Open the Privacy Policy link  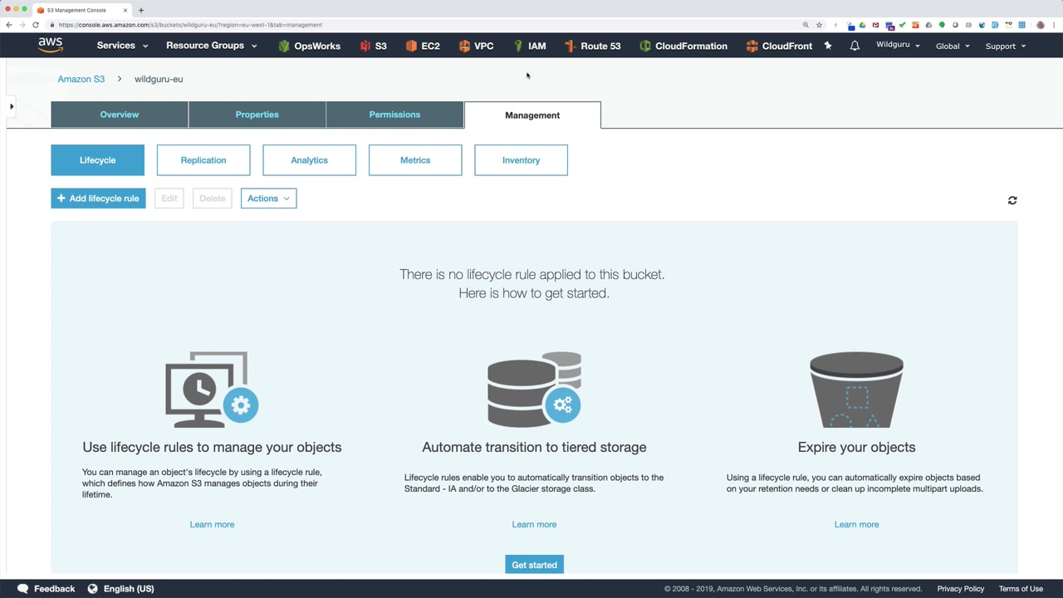click(x=961, y=589)
